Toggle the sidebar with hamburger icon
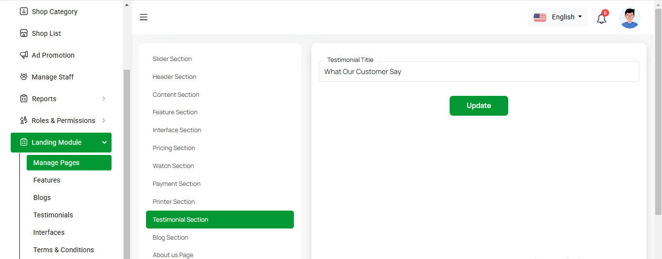Image resolution: width=662 pixels, height=259 pixels. 144,17
